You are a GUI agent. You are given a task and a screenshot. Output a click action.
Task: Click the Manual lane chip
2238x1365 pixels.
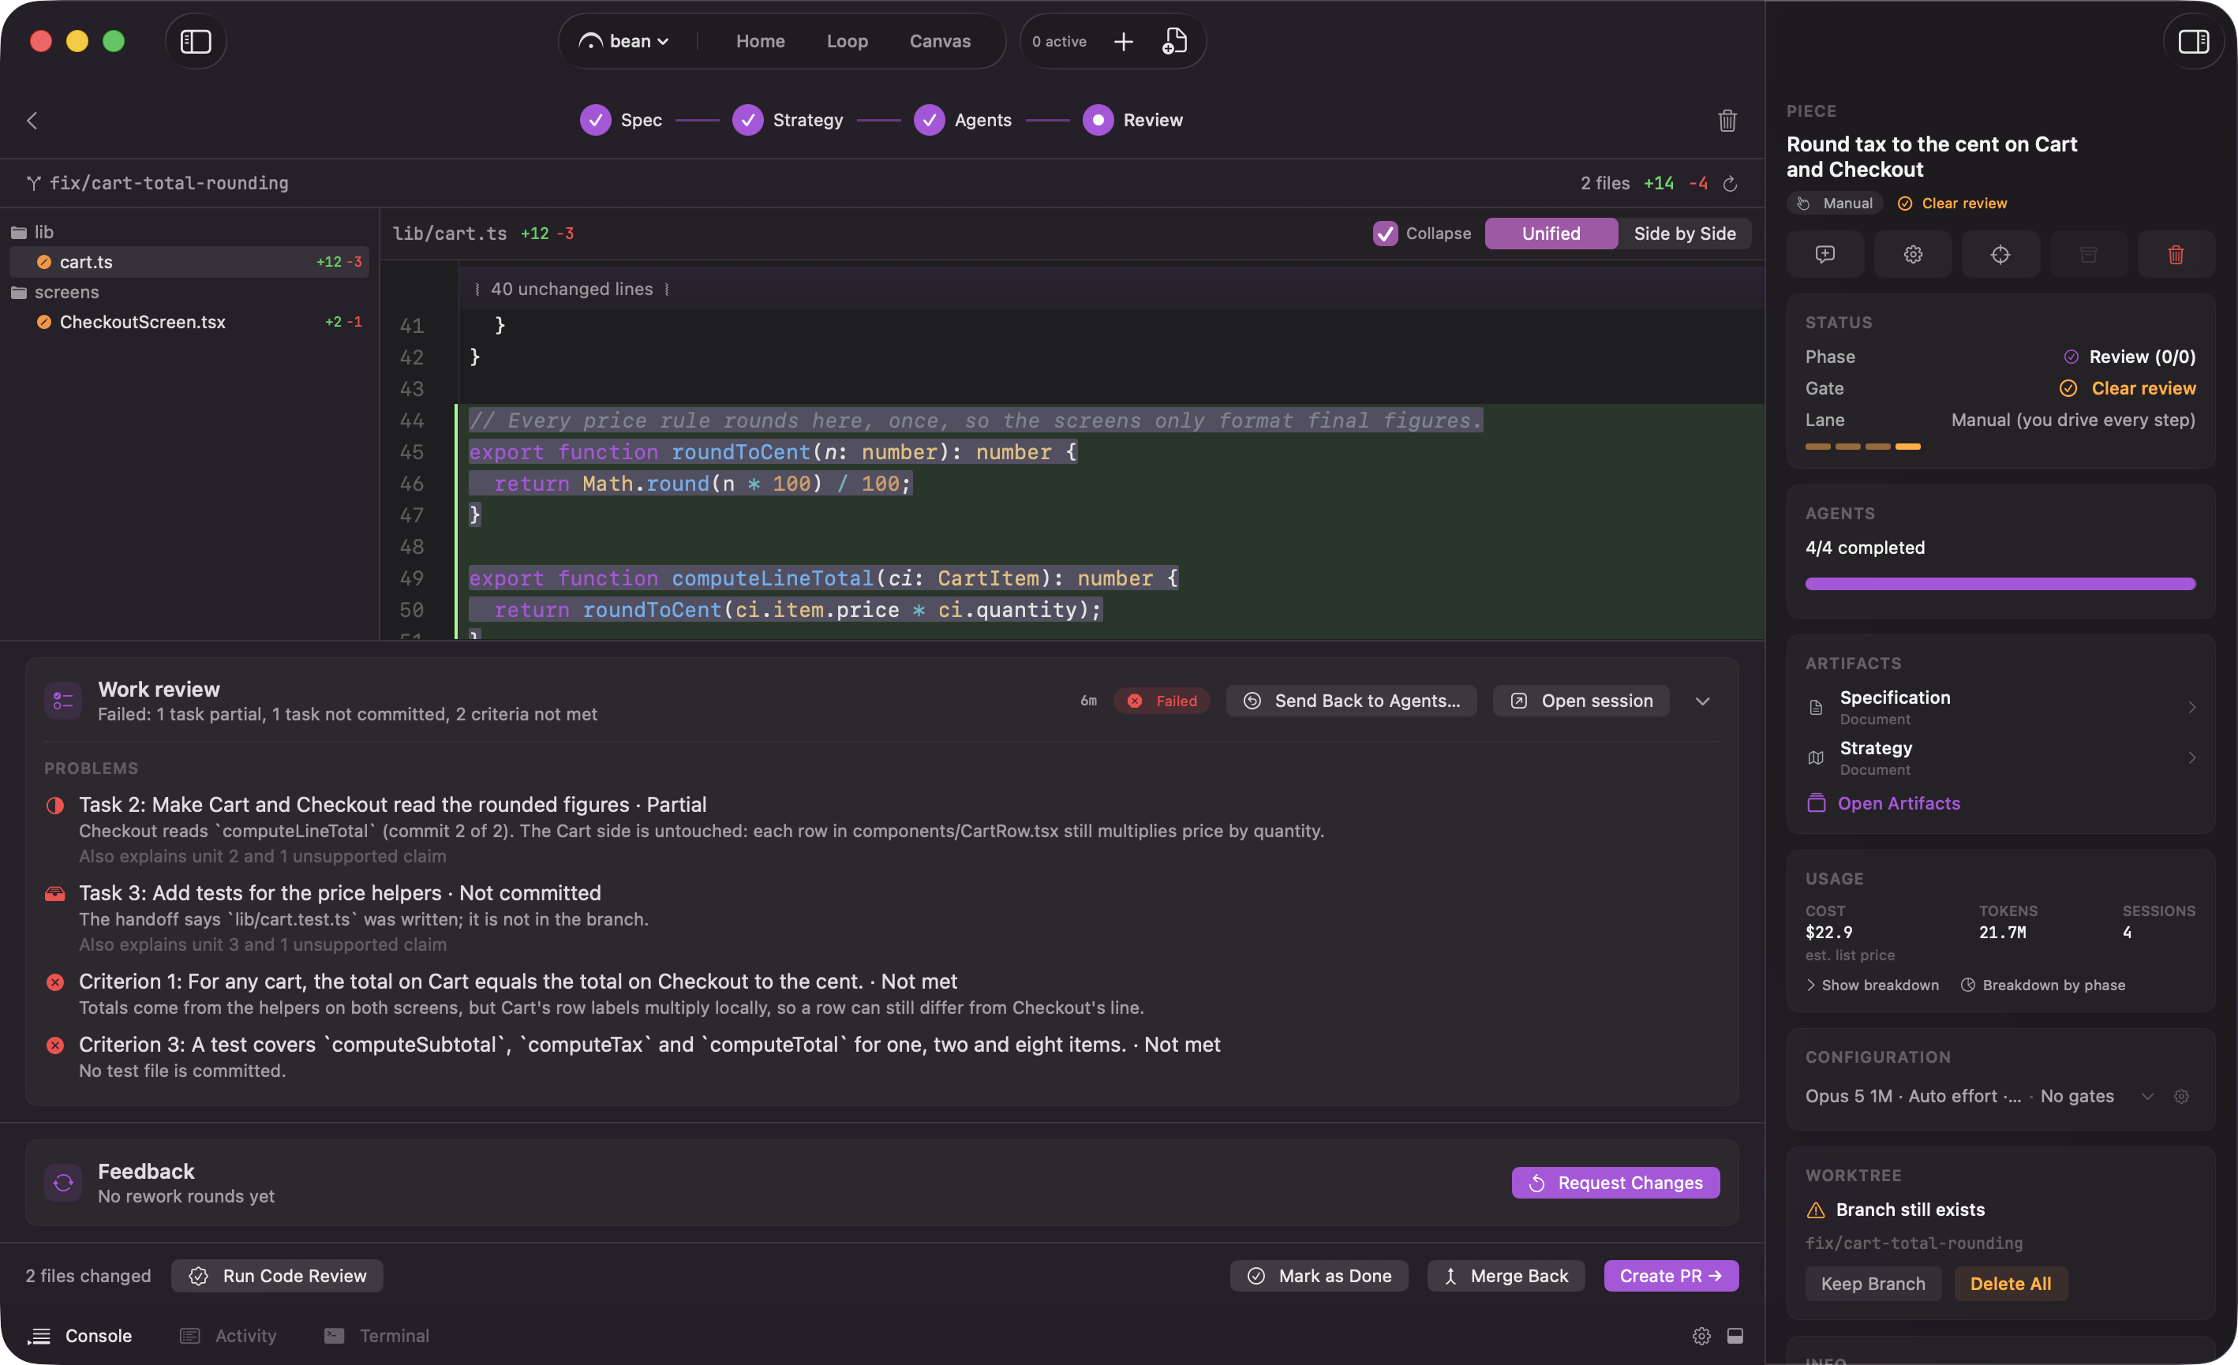tap(1835, 204)
